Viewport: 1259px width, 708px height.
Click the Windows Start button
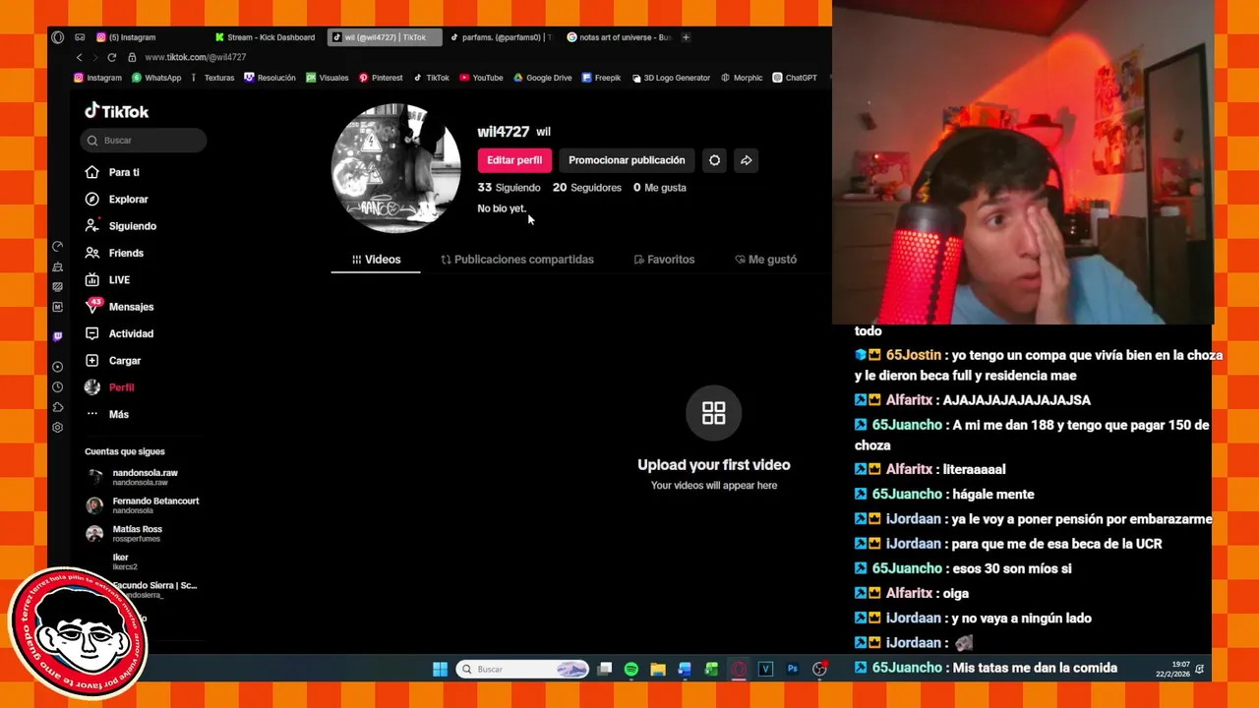pyautogui.click(x=440, y=670)
